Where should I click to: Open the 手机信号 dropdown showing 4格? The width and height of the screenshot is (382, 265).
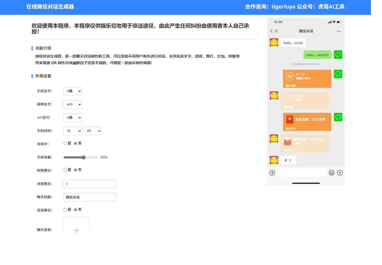click(x=73, y=91)
